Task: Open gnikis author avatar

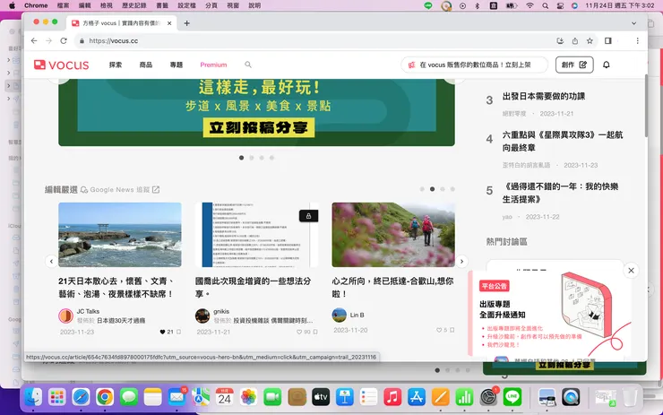Action: [202, 316]
